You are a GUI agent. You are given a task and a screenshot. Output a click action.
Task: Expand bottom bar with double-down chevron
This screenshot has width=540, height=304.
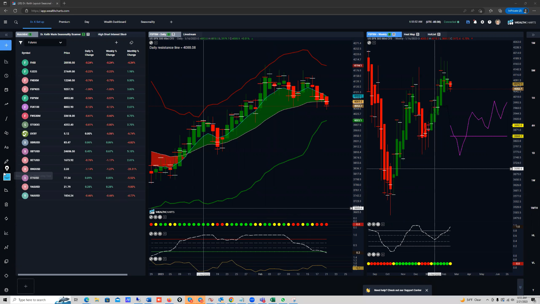pos(520,287)
